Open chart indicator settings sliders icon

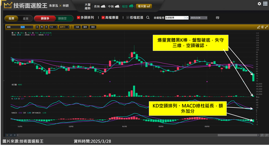[262, 27]
